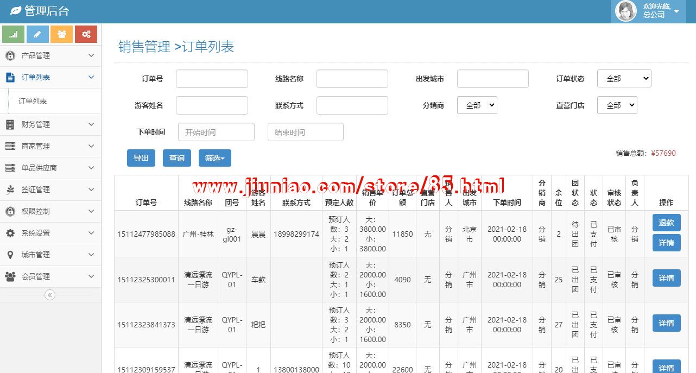The width and height of the screenshot is (696, 373).
Task: Click the sales total ¥57690
Action: [x=663, y=153]
